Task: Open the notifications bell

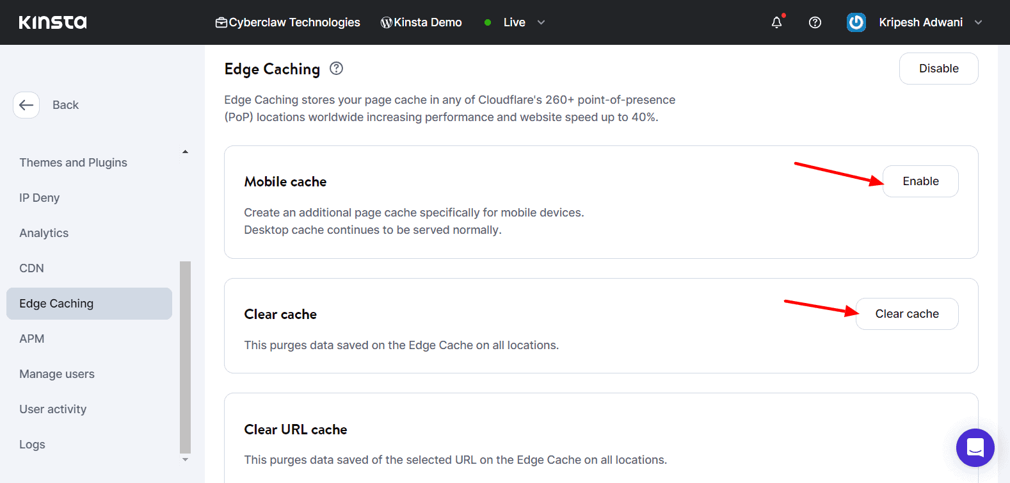Action: 776,22
